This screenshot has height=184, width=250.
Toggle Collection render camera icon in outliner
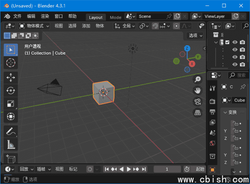point(242,42)
